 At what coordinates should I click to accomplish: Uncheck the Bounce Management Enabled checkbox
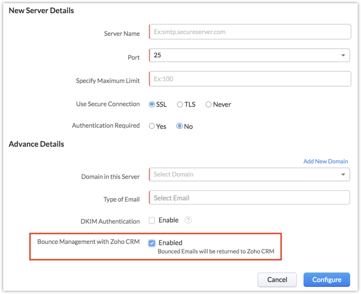152,243
